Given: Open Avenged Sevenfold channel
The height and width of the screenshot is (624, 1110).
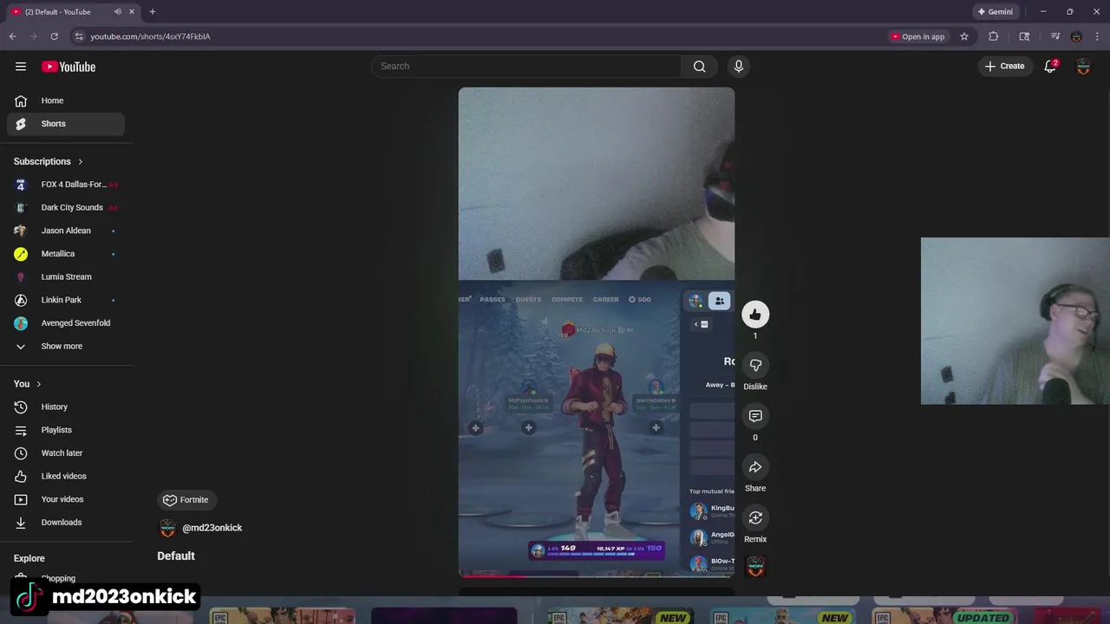Looking at the screenshot, I should pyautogui.click(x=66, y=323).
